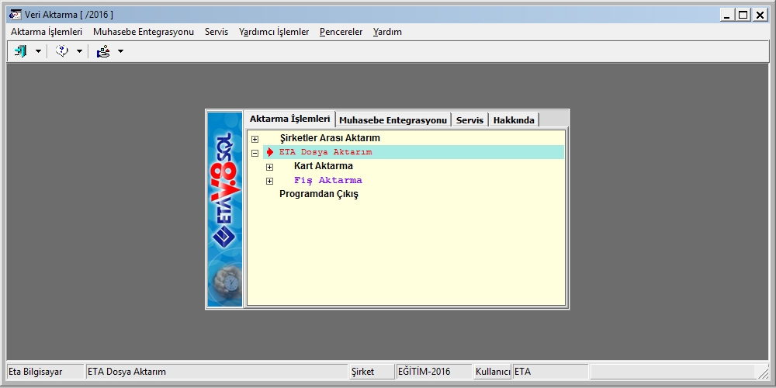Switch to the Servis tab in panel
This screenshot has height=388, width=776.
pos(469,120)
